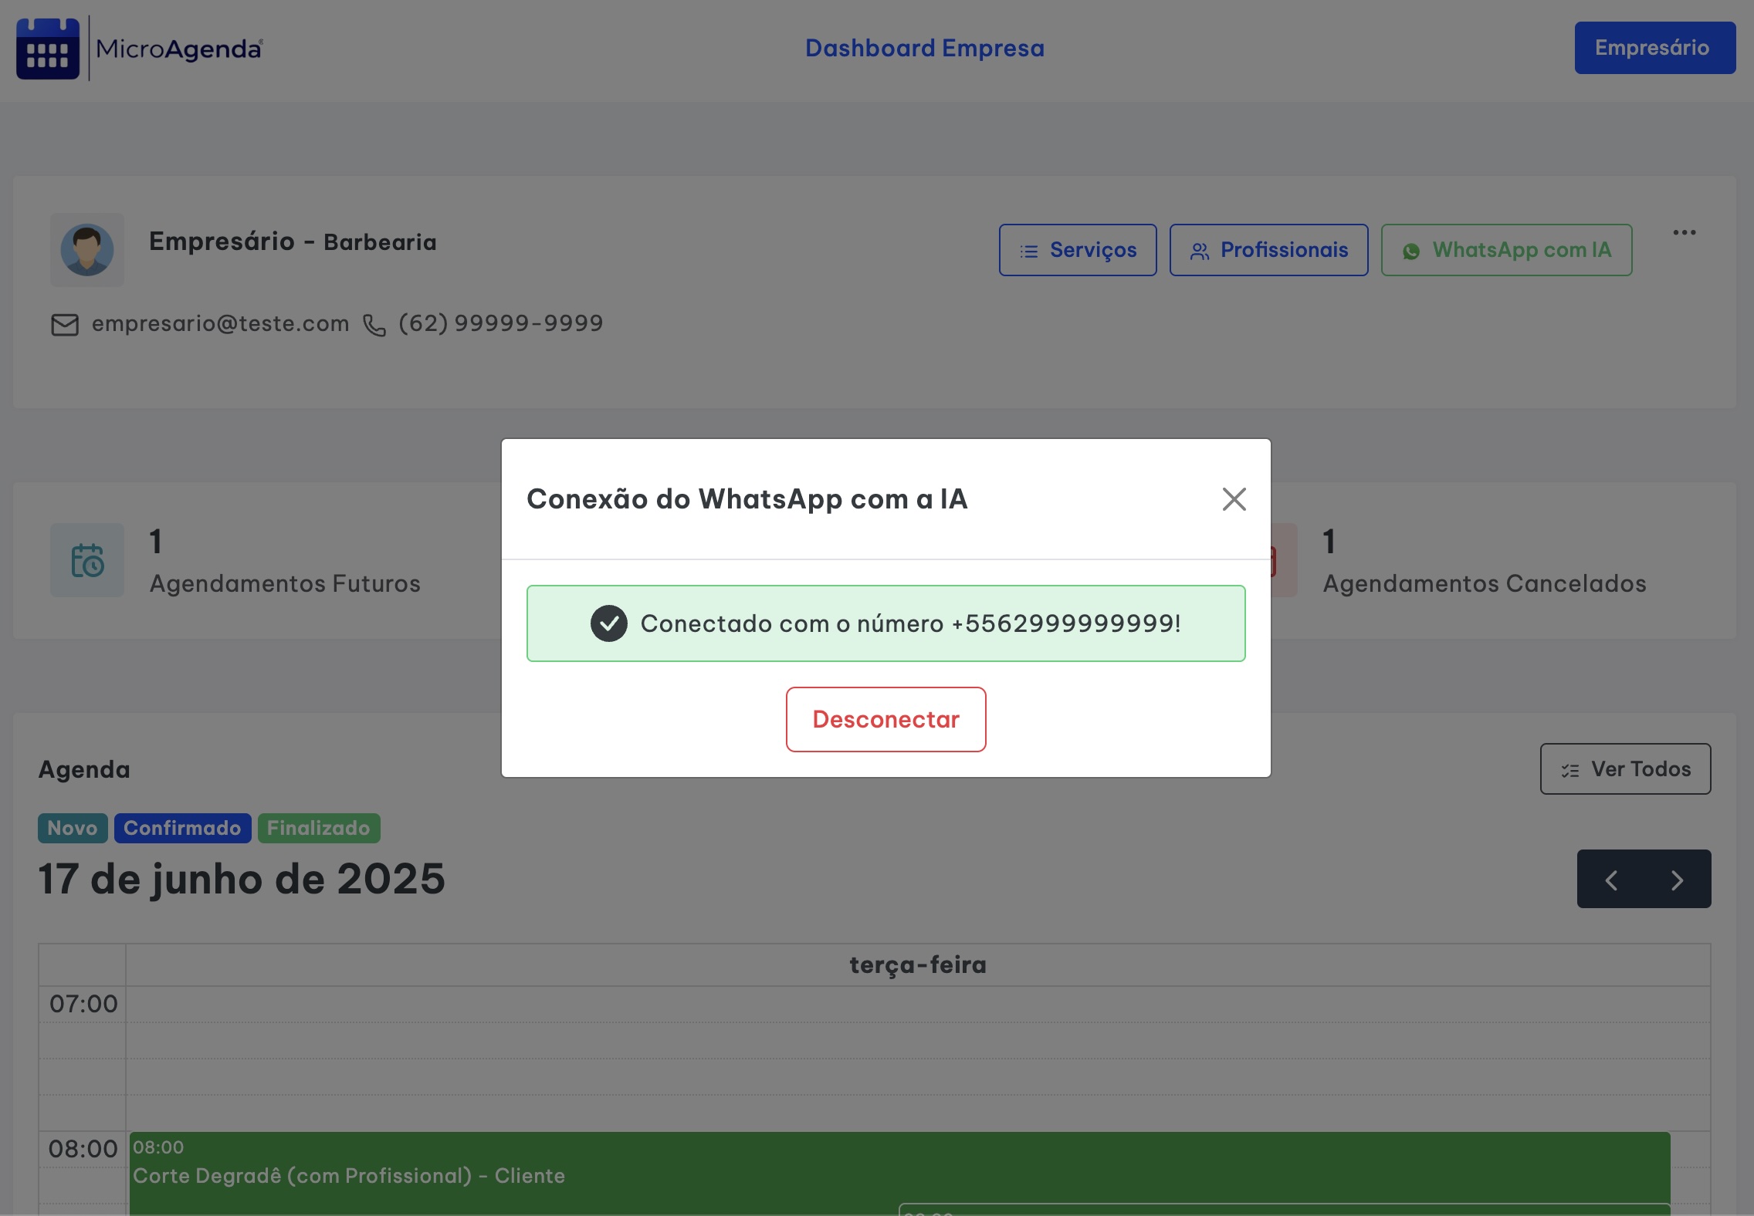Open the Empresário user menu
1754x1216 pixels.
point(1654,48)
